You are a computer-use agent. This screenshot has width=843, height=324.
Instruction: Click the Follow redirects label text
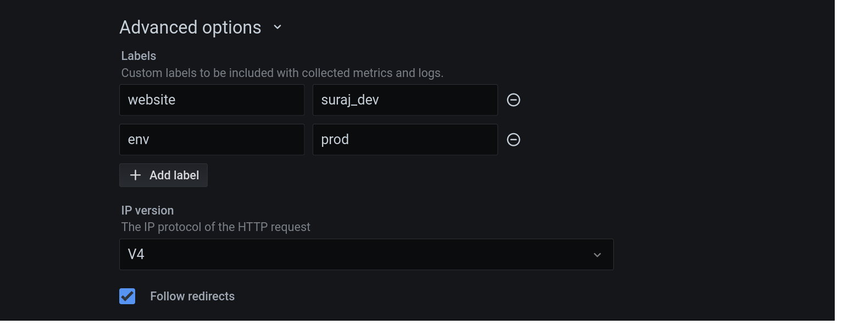(192, 296)
